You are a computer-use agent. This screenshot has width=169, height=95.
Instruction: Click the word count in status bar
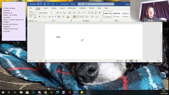[40, 61]
